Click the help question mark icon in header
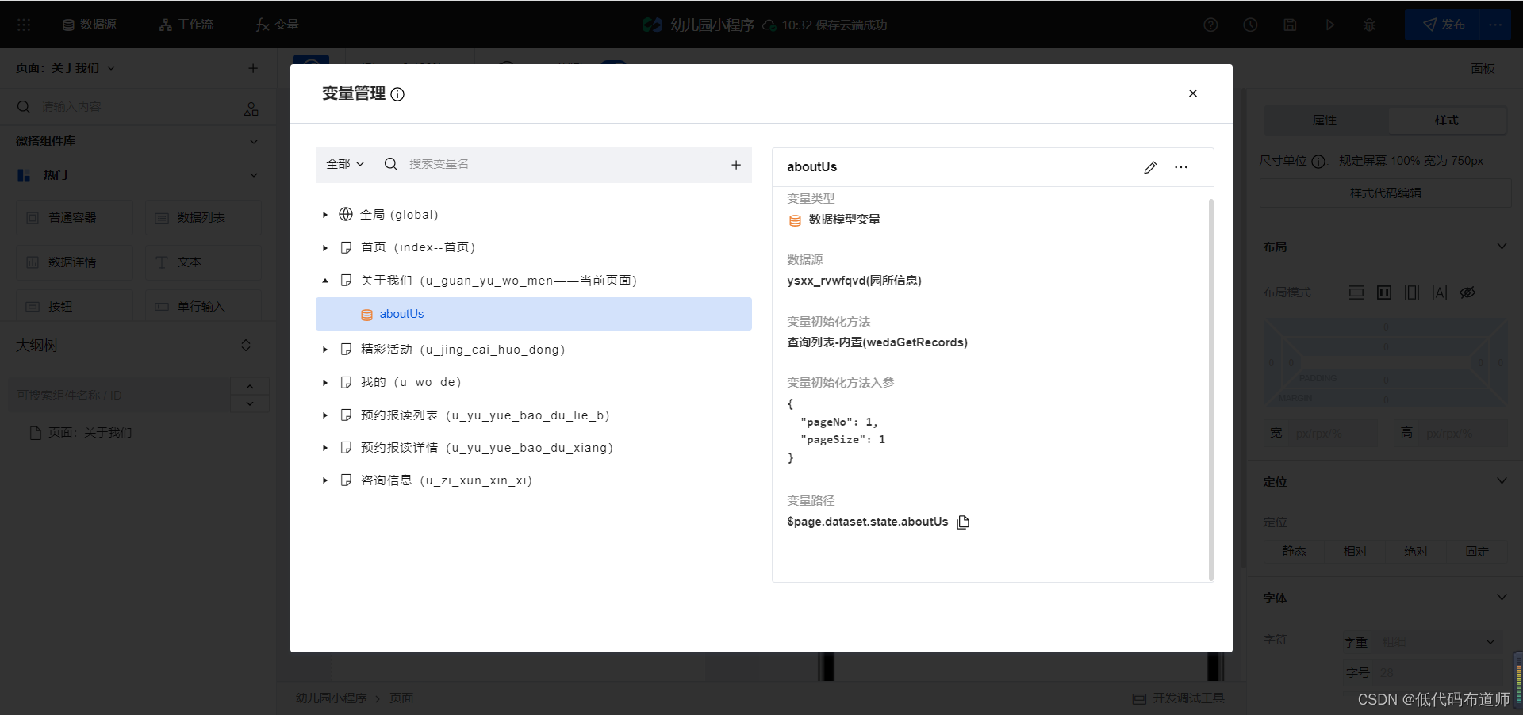The image size is (1523, 715). [x=1210, y=25]
